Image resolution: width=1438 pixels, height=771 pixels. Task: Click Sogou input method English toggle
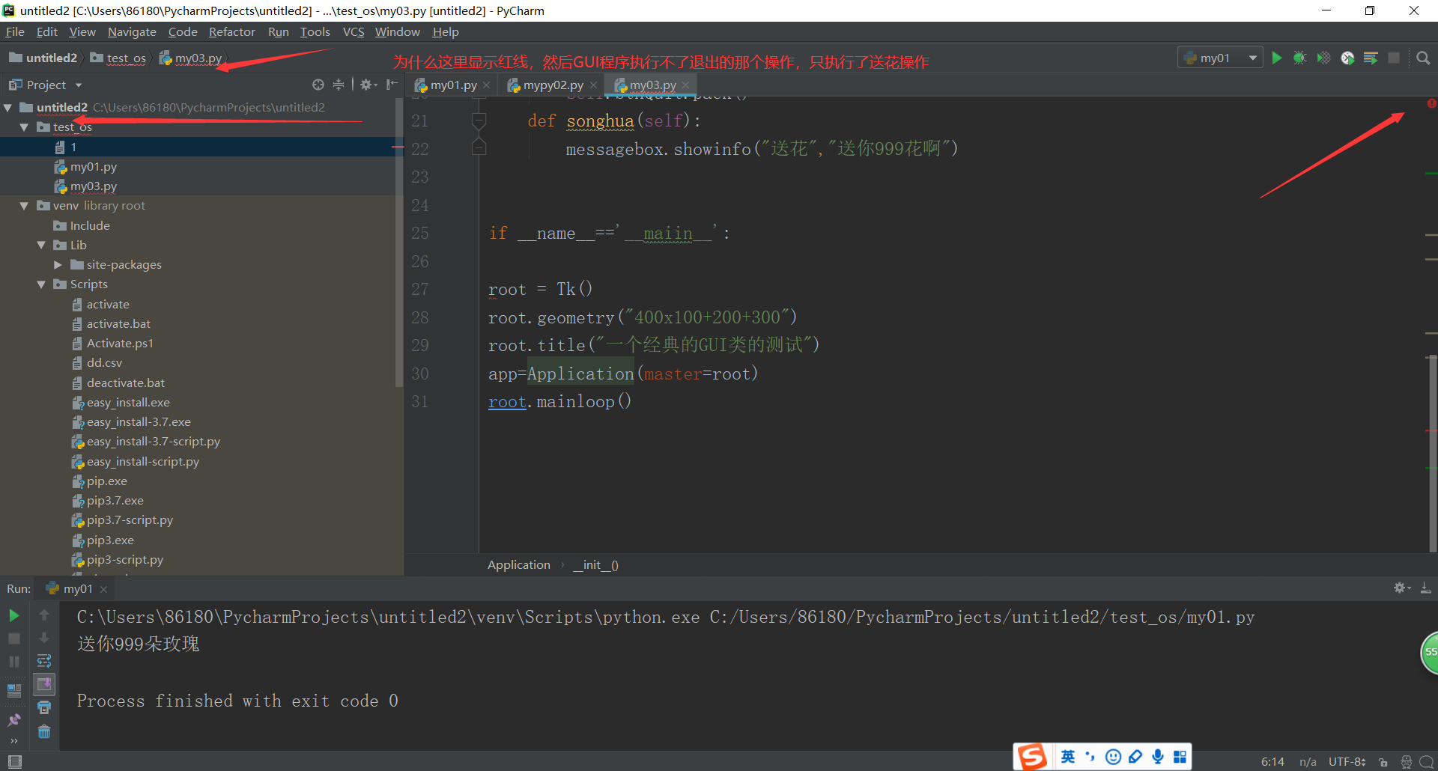pos(1068,757)
